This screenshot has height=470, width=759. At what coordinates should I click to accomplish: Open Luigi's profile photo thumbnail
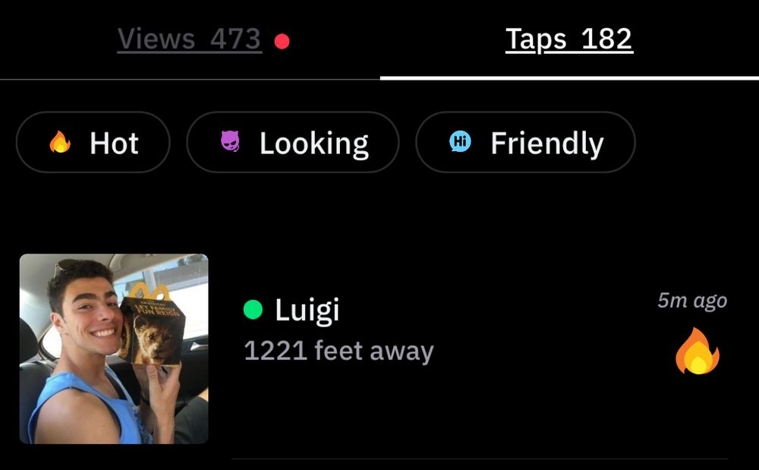[114, 349]
